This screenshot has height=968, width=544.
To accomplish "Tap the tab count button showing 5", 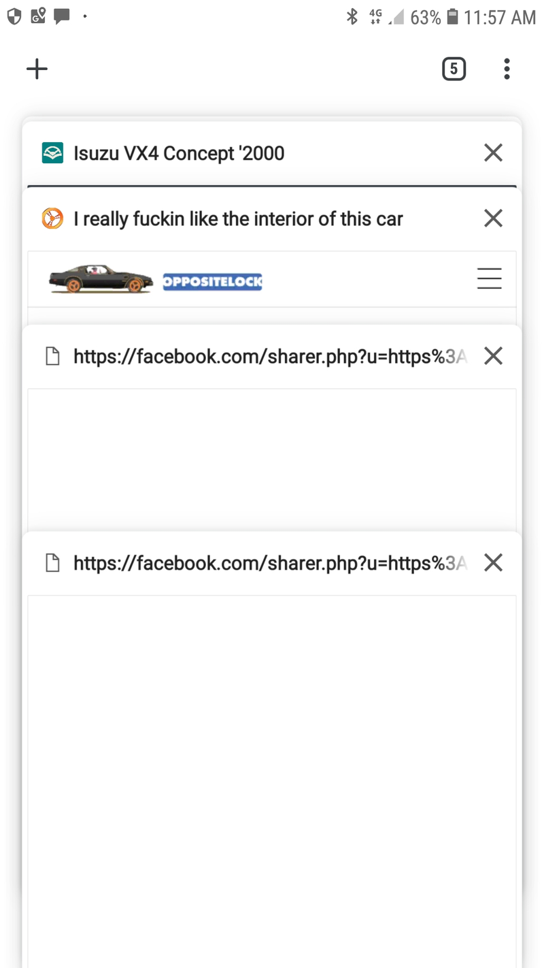I will pos(454,69).
